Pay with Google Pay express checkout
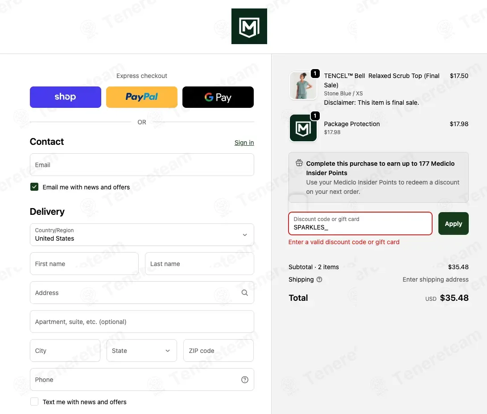This screenshot has height=414, width=487. pos(218,97)
